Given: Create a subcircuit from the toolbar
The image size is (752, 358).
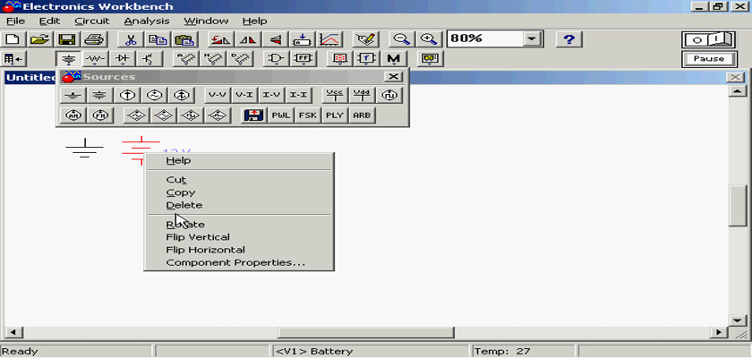Looking at the screenshot, I should click(303, 38).
